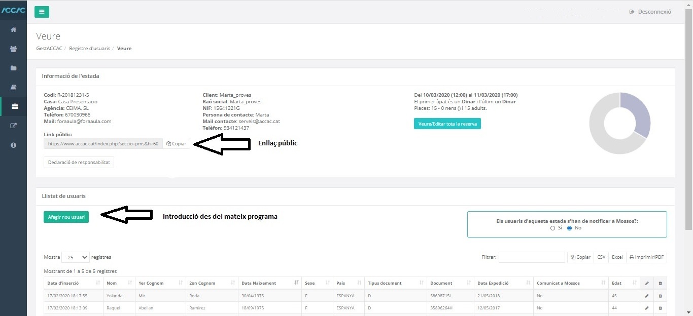
Task: Delete Yolanda's row with trash icon
Action: pos(660,295)
